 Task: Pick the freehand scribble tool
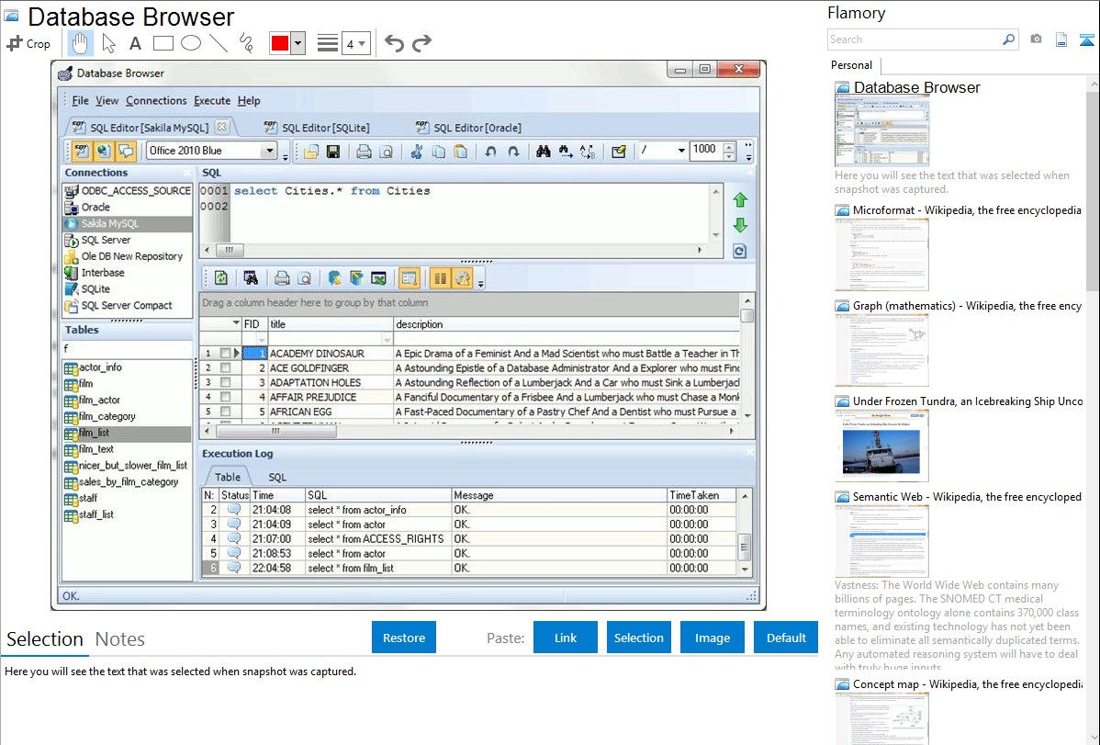(x=246, y=43)
